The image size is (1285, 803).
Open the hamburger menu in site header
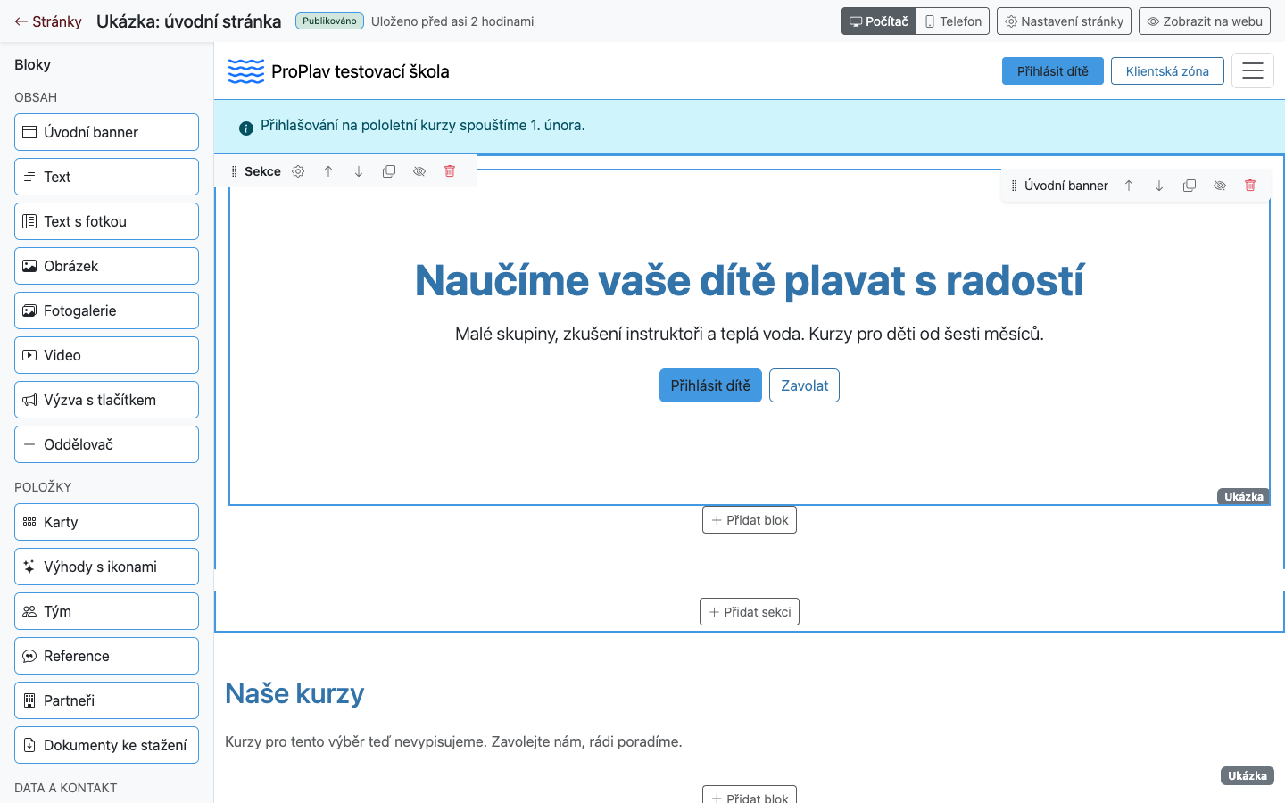tap(1253, 70)
